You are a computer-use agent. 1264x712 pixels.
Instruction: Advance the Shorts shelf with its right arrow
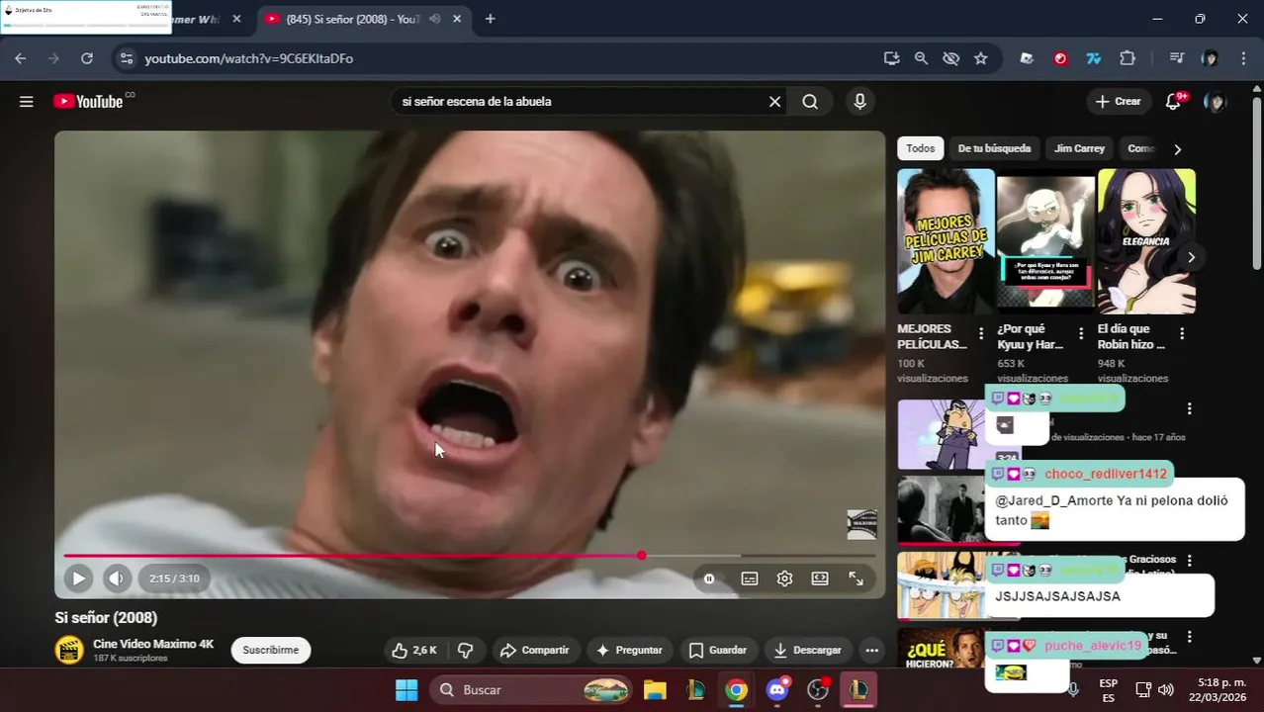click(1191, 257)
